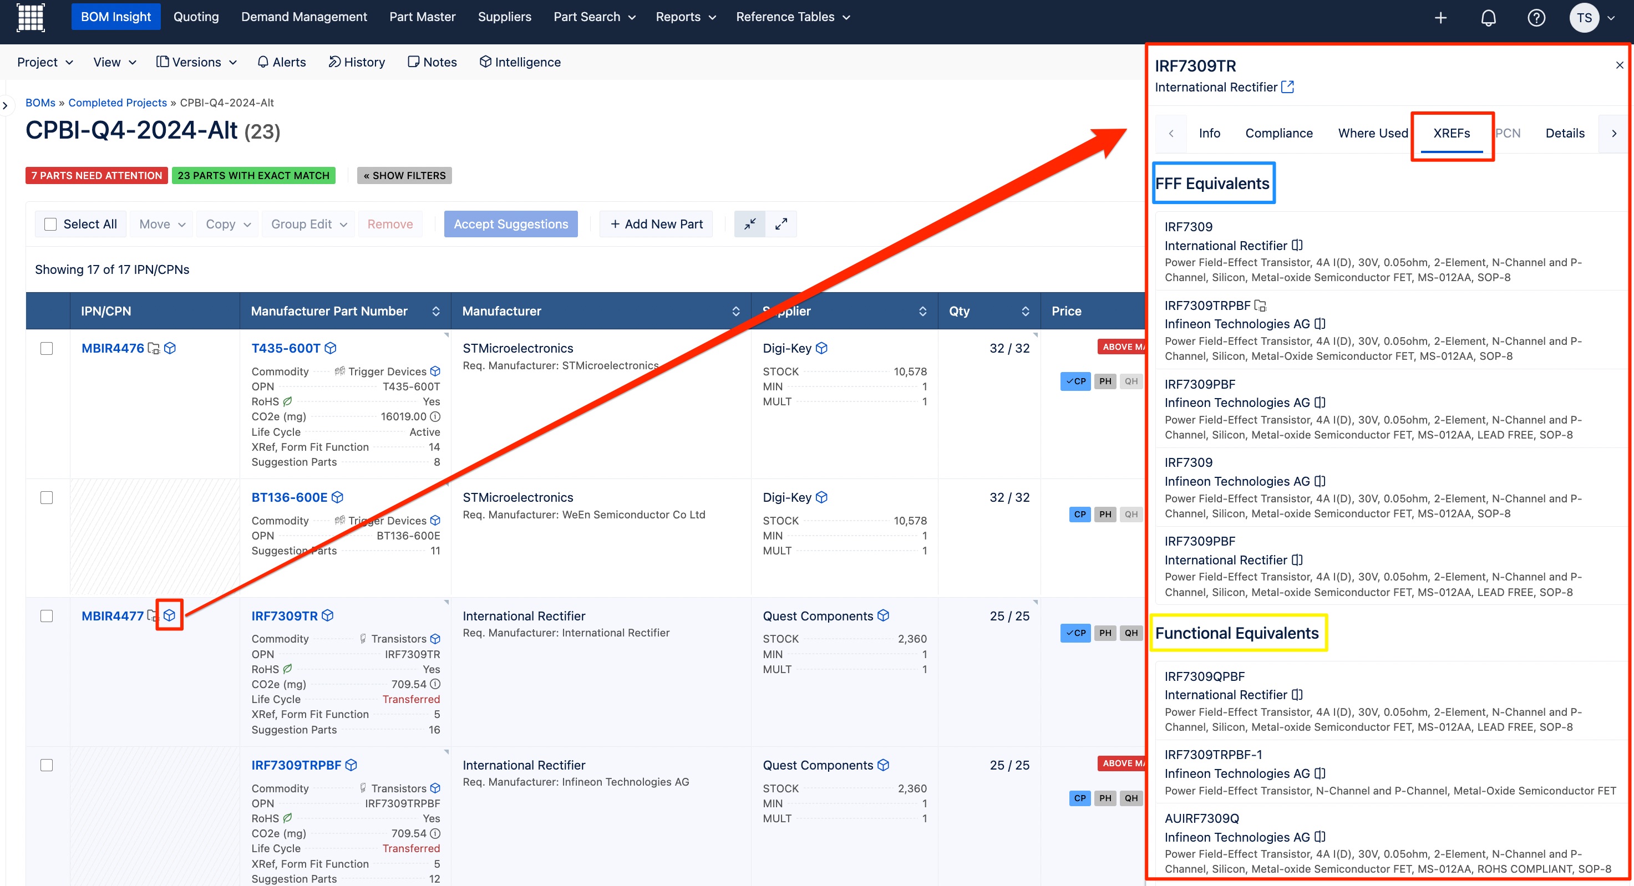The image size is (1634, 886).
Task: Open Completed Projects breadcrumb link
Action: pos(118,103)
